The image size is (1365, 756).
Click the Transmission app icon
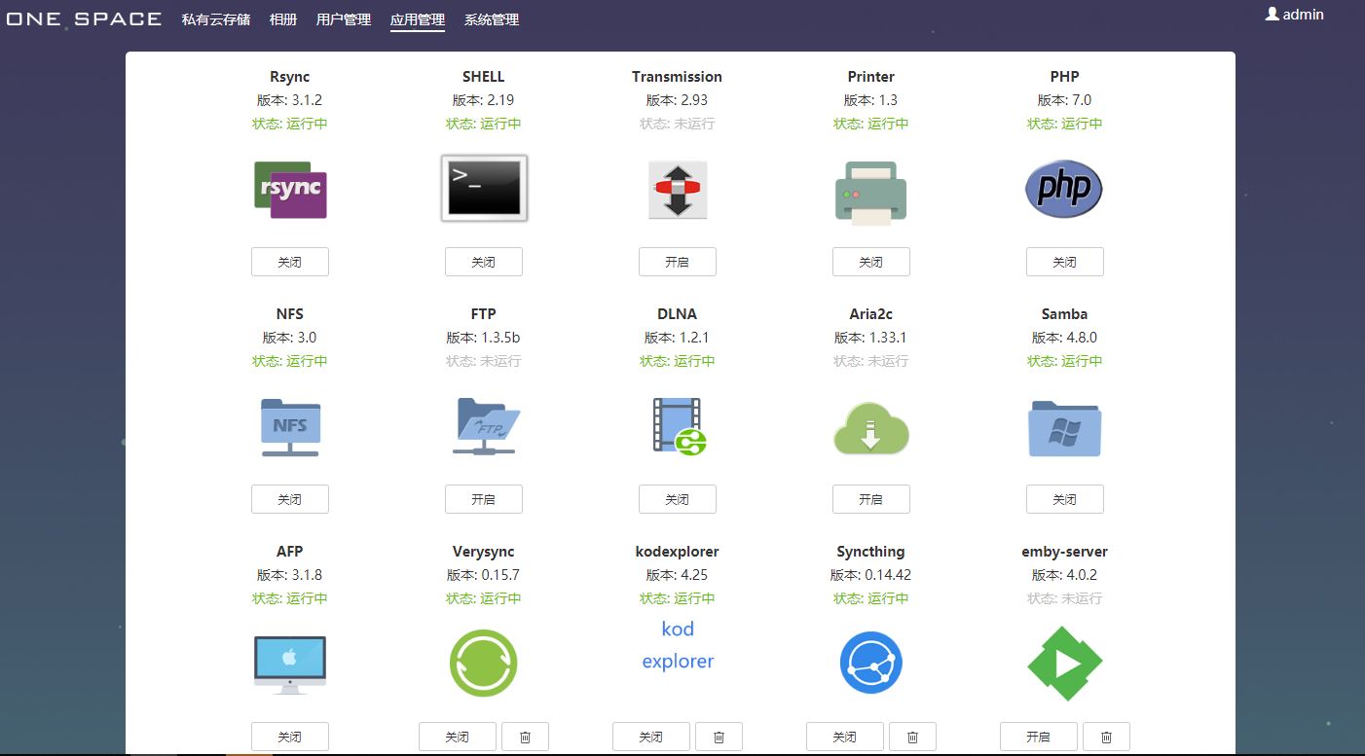tap(678, 190)
